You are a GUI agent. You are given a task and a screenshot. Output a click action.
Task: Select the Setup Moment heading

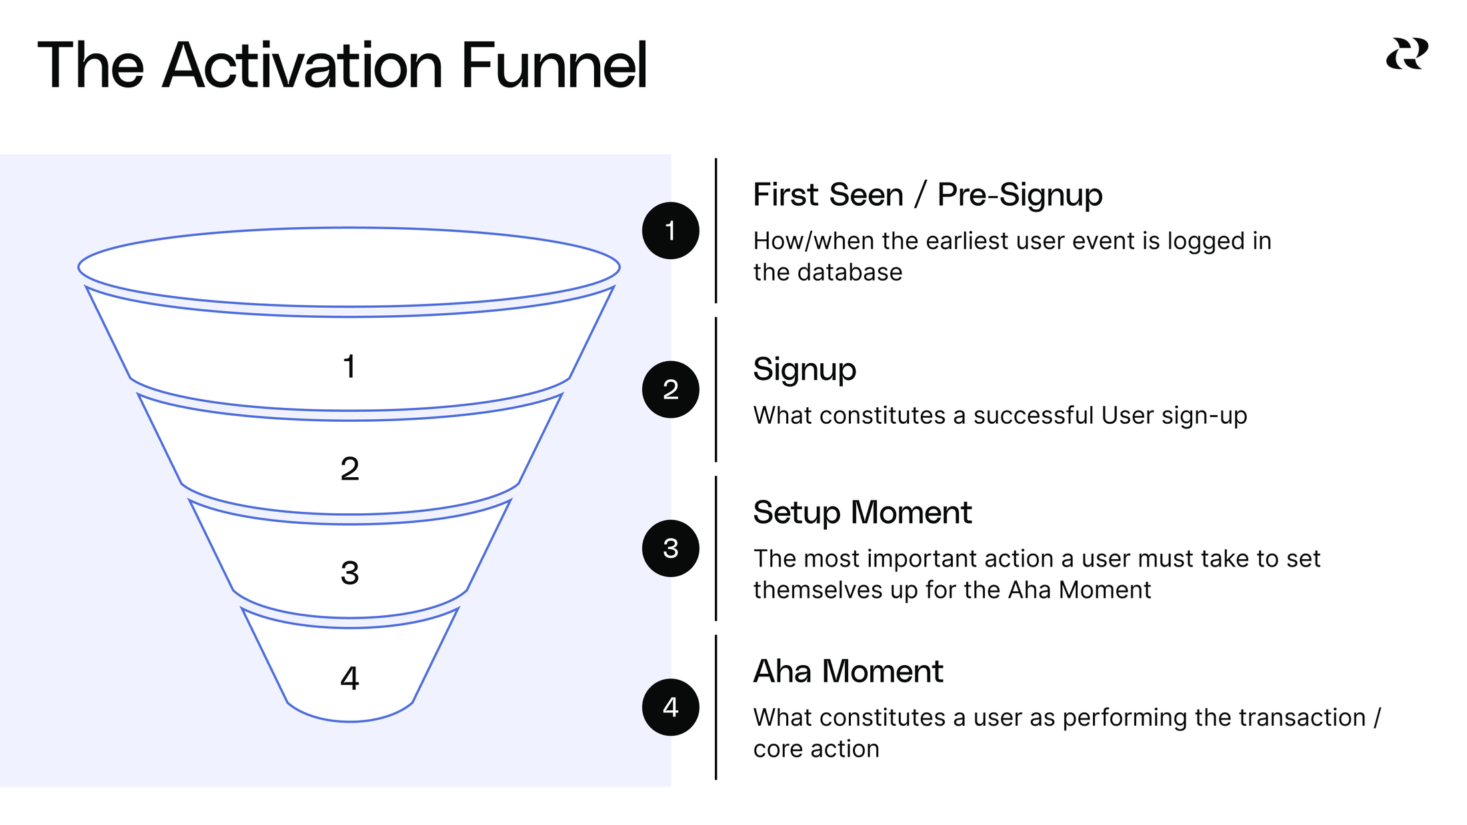pos(862,512)
